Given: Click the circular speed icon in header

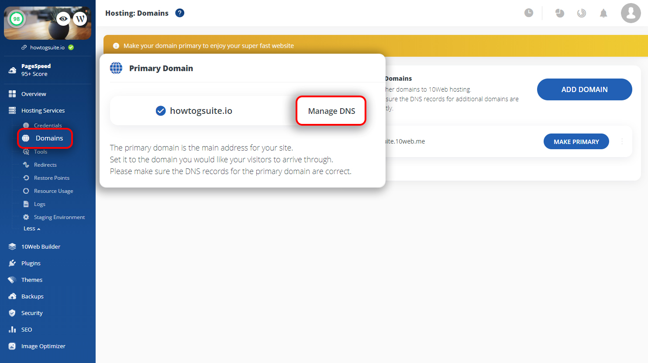Looking at the screenshot, I should point(582,13).
